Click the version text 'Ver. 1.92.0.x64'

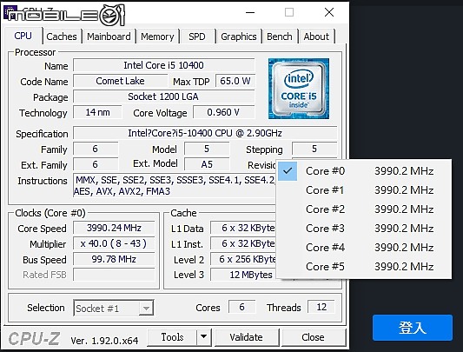[x=104, y=341]
